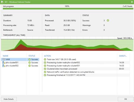
Task: Click the phx-cluster001 server icon
Action: coord(4,63)
